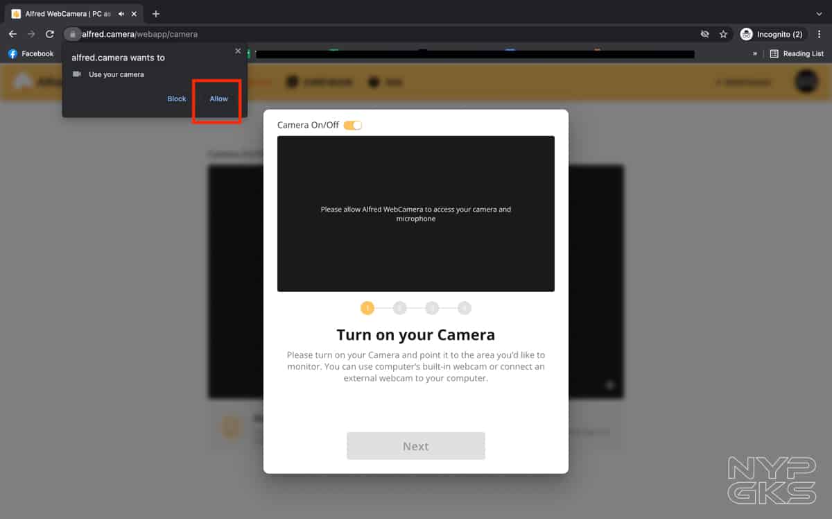Open the user avatar in the Alfred header
The image size is (832, 519).
click(806, 81)
